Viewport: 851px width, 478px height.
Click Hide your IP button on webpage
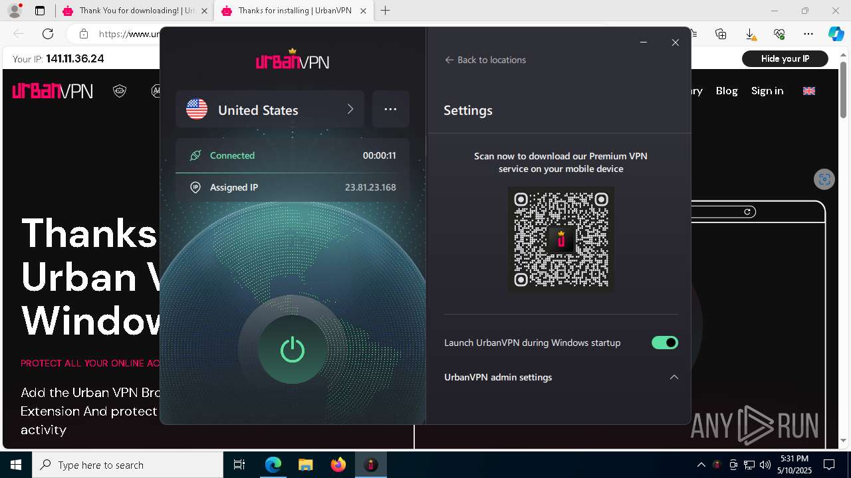pyautogui.click(x=785, y=59)
